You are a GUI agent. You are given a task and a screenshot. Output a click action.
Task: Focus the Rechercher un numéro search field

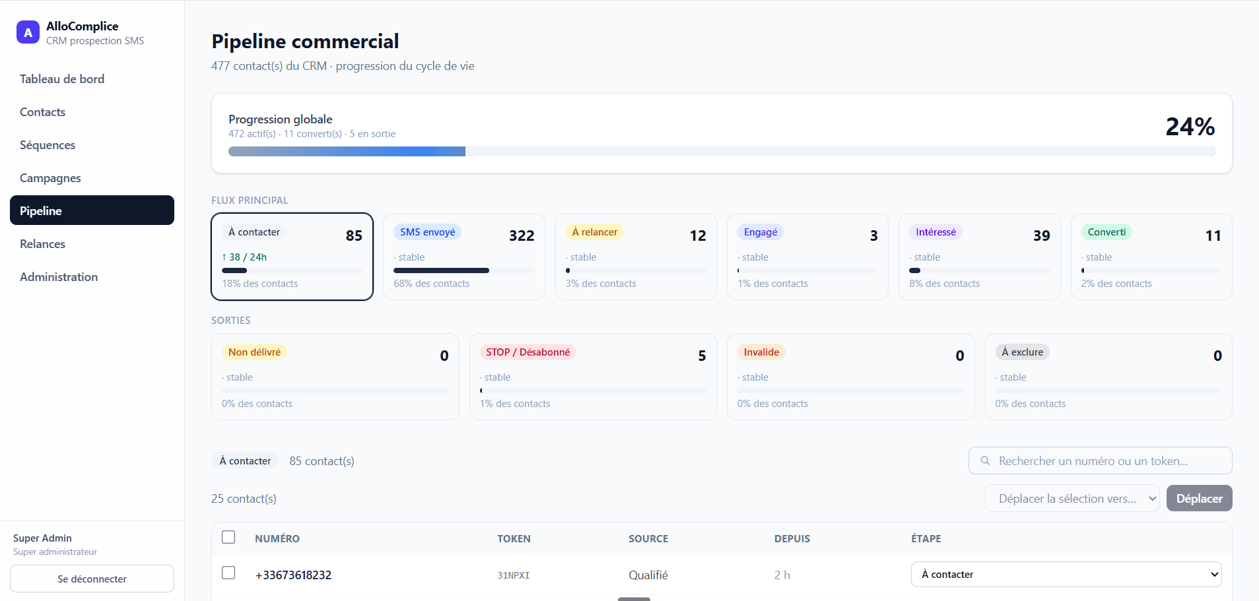click(1100, 460)
